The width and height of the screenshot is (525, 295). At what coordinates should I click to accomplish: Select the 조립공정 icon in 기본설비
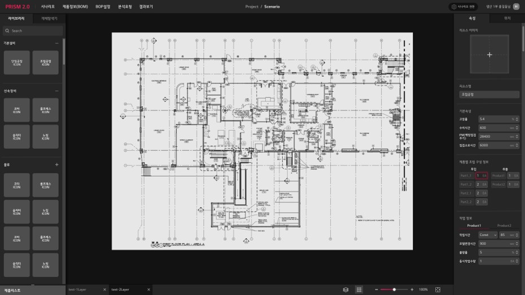tap(45, 62)
